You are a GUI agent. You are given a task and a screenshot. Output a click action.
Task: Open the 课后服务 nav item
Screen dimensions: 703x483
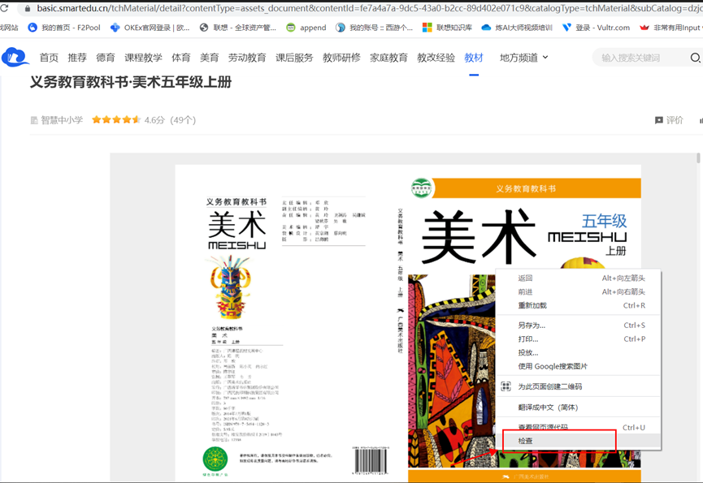294,58
